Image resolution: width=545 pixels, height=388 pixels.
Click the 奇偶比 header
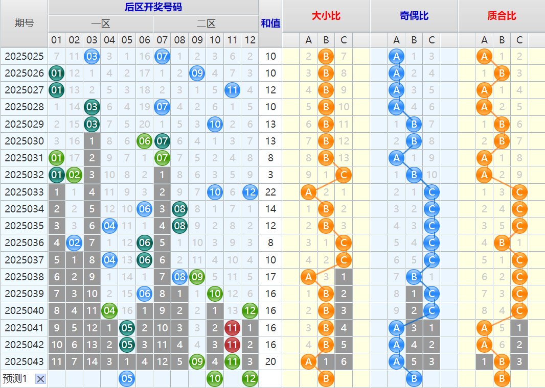(x=414, y=16)
